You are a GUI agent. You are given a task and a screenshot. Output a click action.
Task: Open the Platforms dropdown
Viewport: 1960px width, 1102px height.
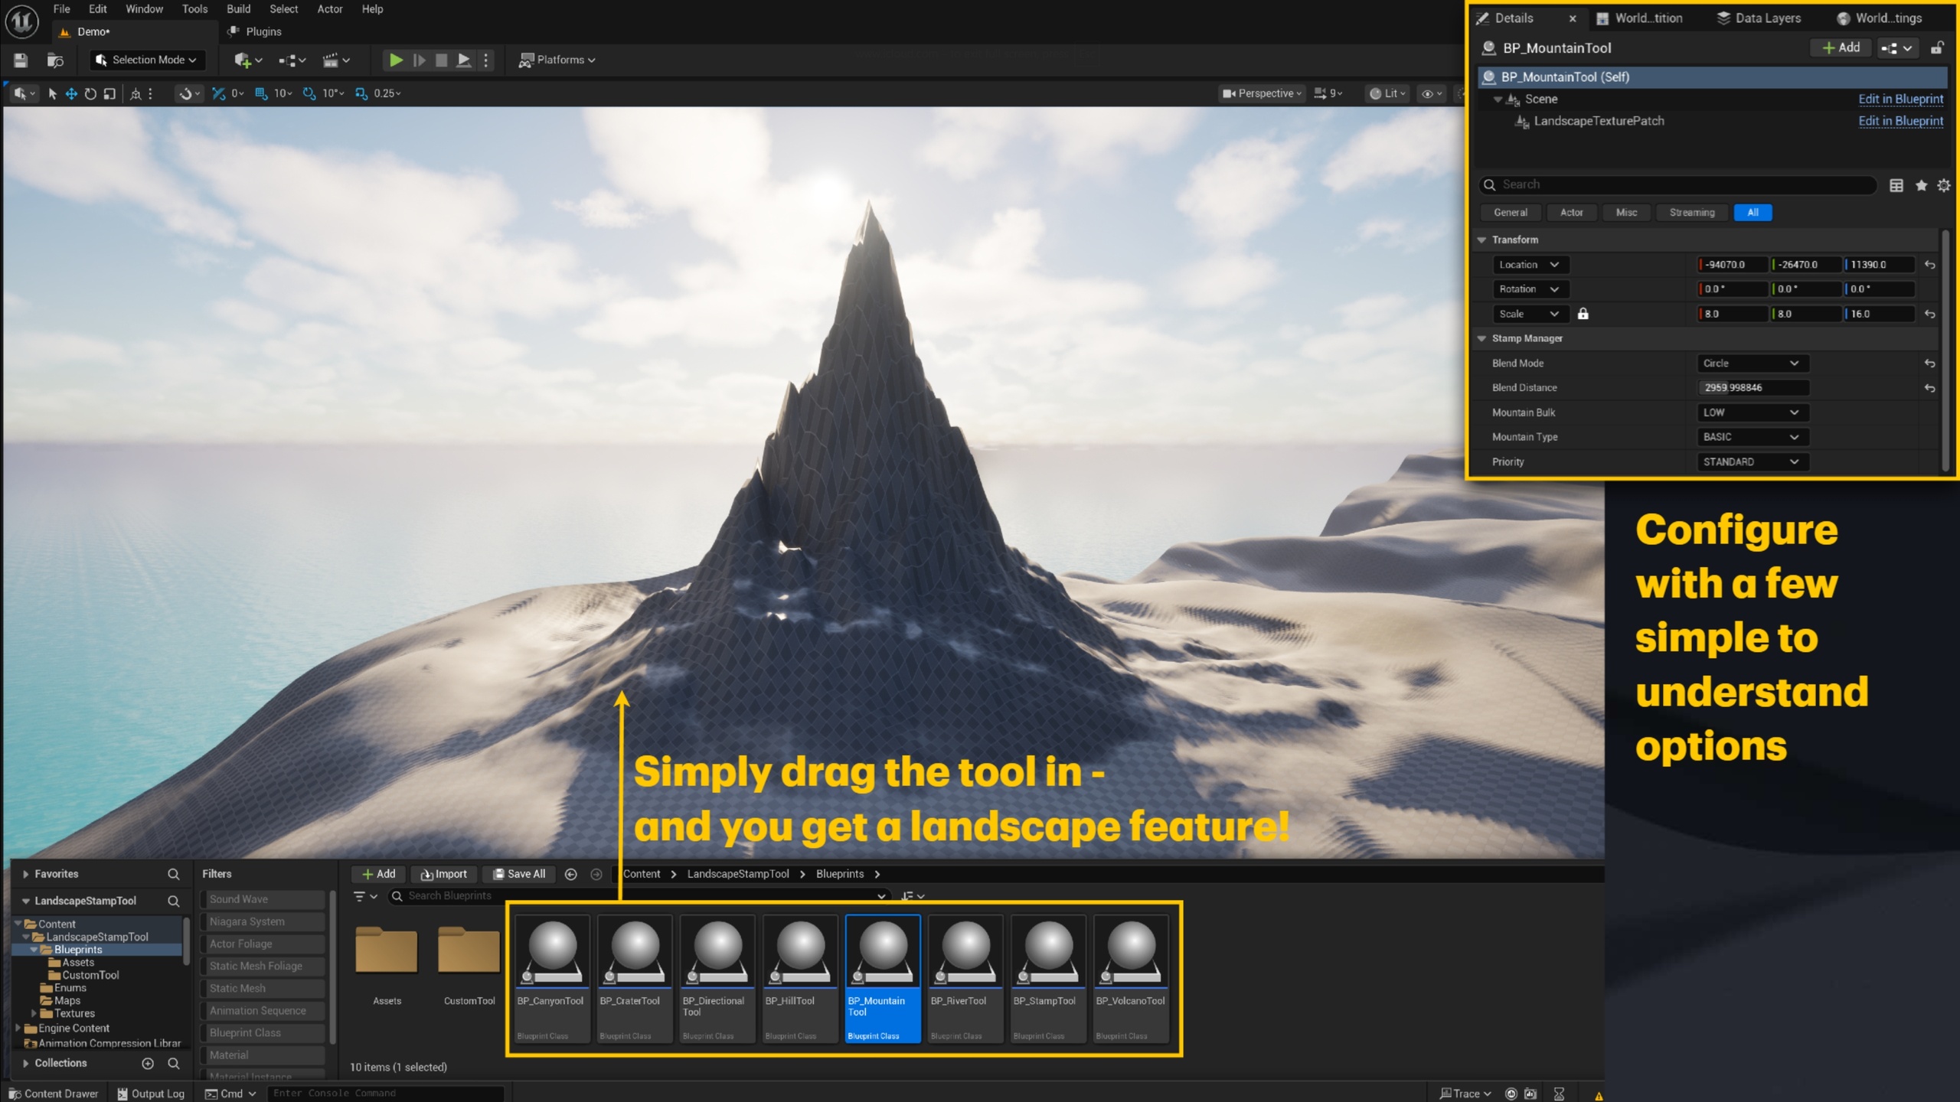click(x=557, y=60)
